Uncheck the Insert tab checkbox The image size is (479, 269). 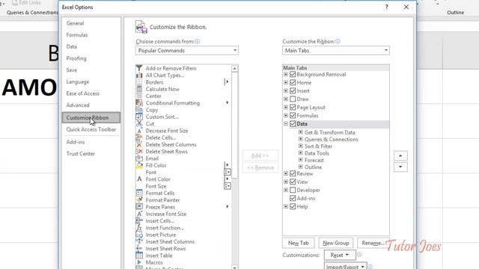293,90
